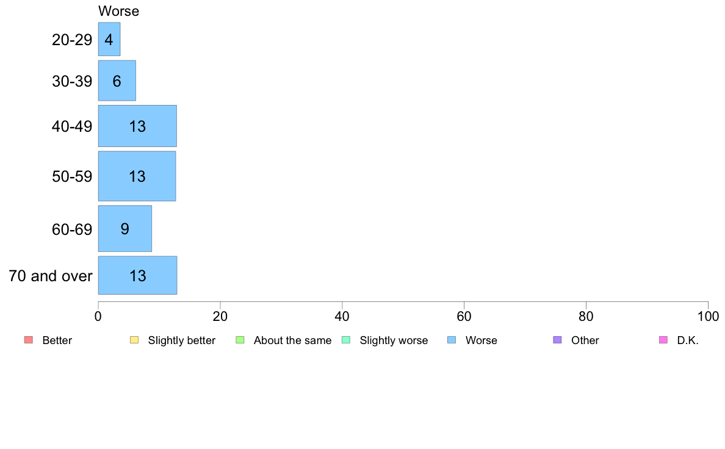The width and height of the screenshot is (725, 449).
Task: Click the About the same legend text
Action: click(293, 340)
